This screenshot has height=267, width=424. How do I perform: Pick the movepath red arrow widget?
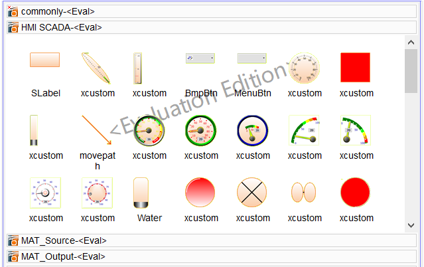pyautogui.click(x=97, y=130)
